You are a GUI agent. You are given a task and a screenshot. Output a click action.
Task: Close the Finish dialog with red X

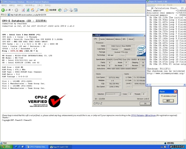175,91
